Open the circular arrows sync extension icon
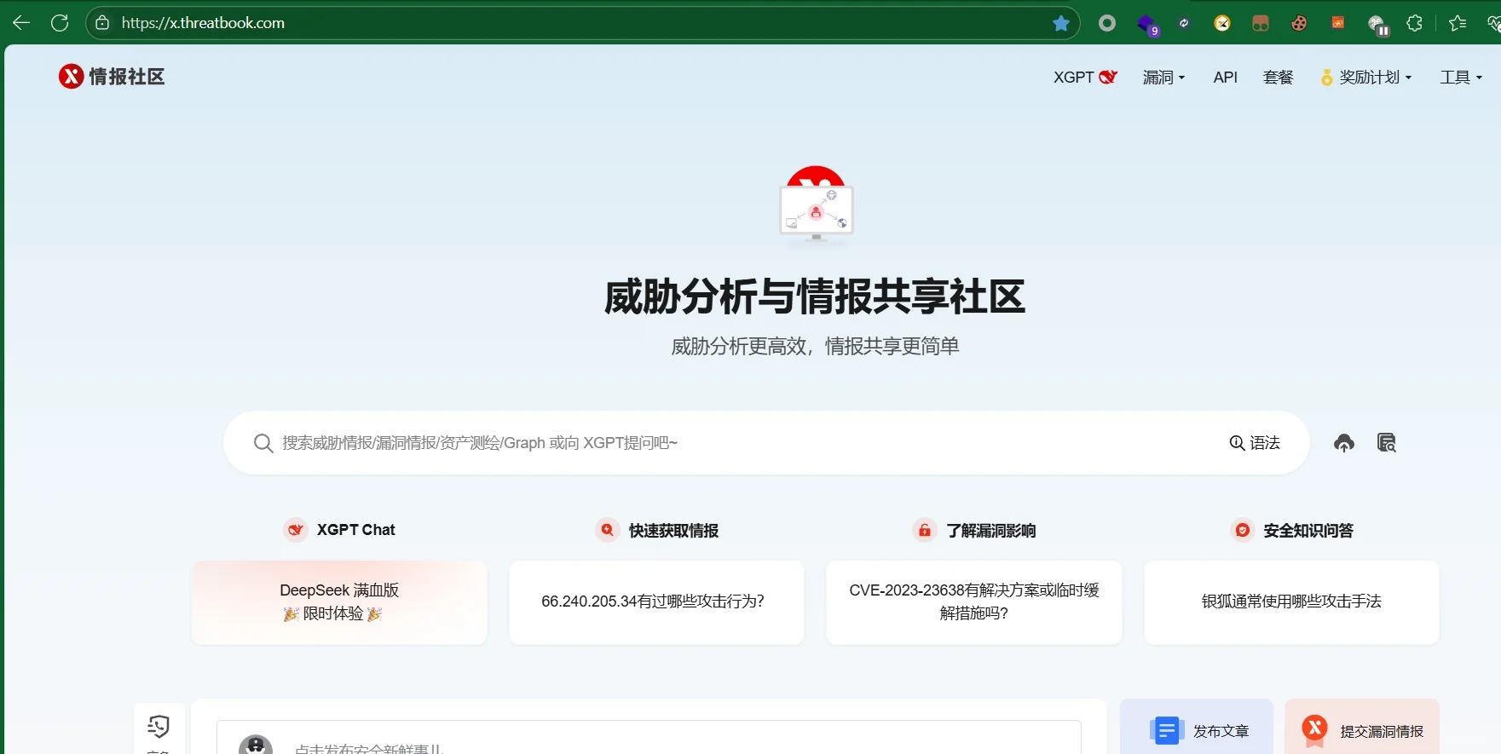This screenshot has height=754, width=1501. (x=1184, y=23)
